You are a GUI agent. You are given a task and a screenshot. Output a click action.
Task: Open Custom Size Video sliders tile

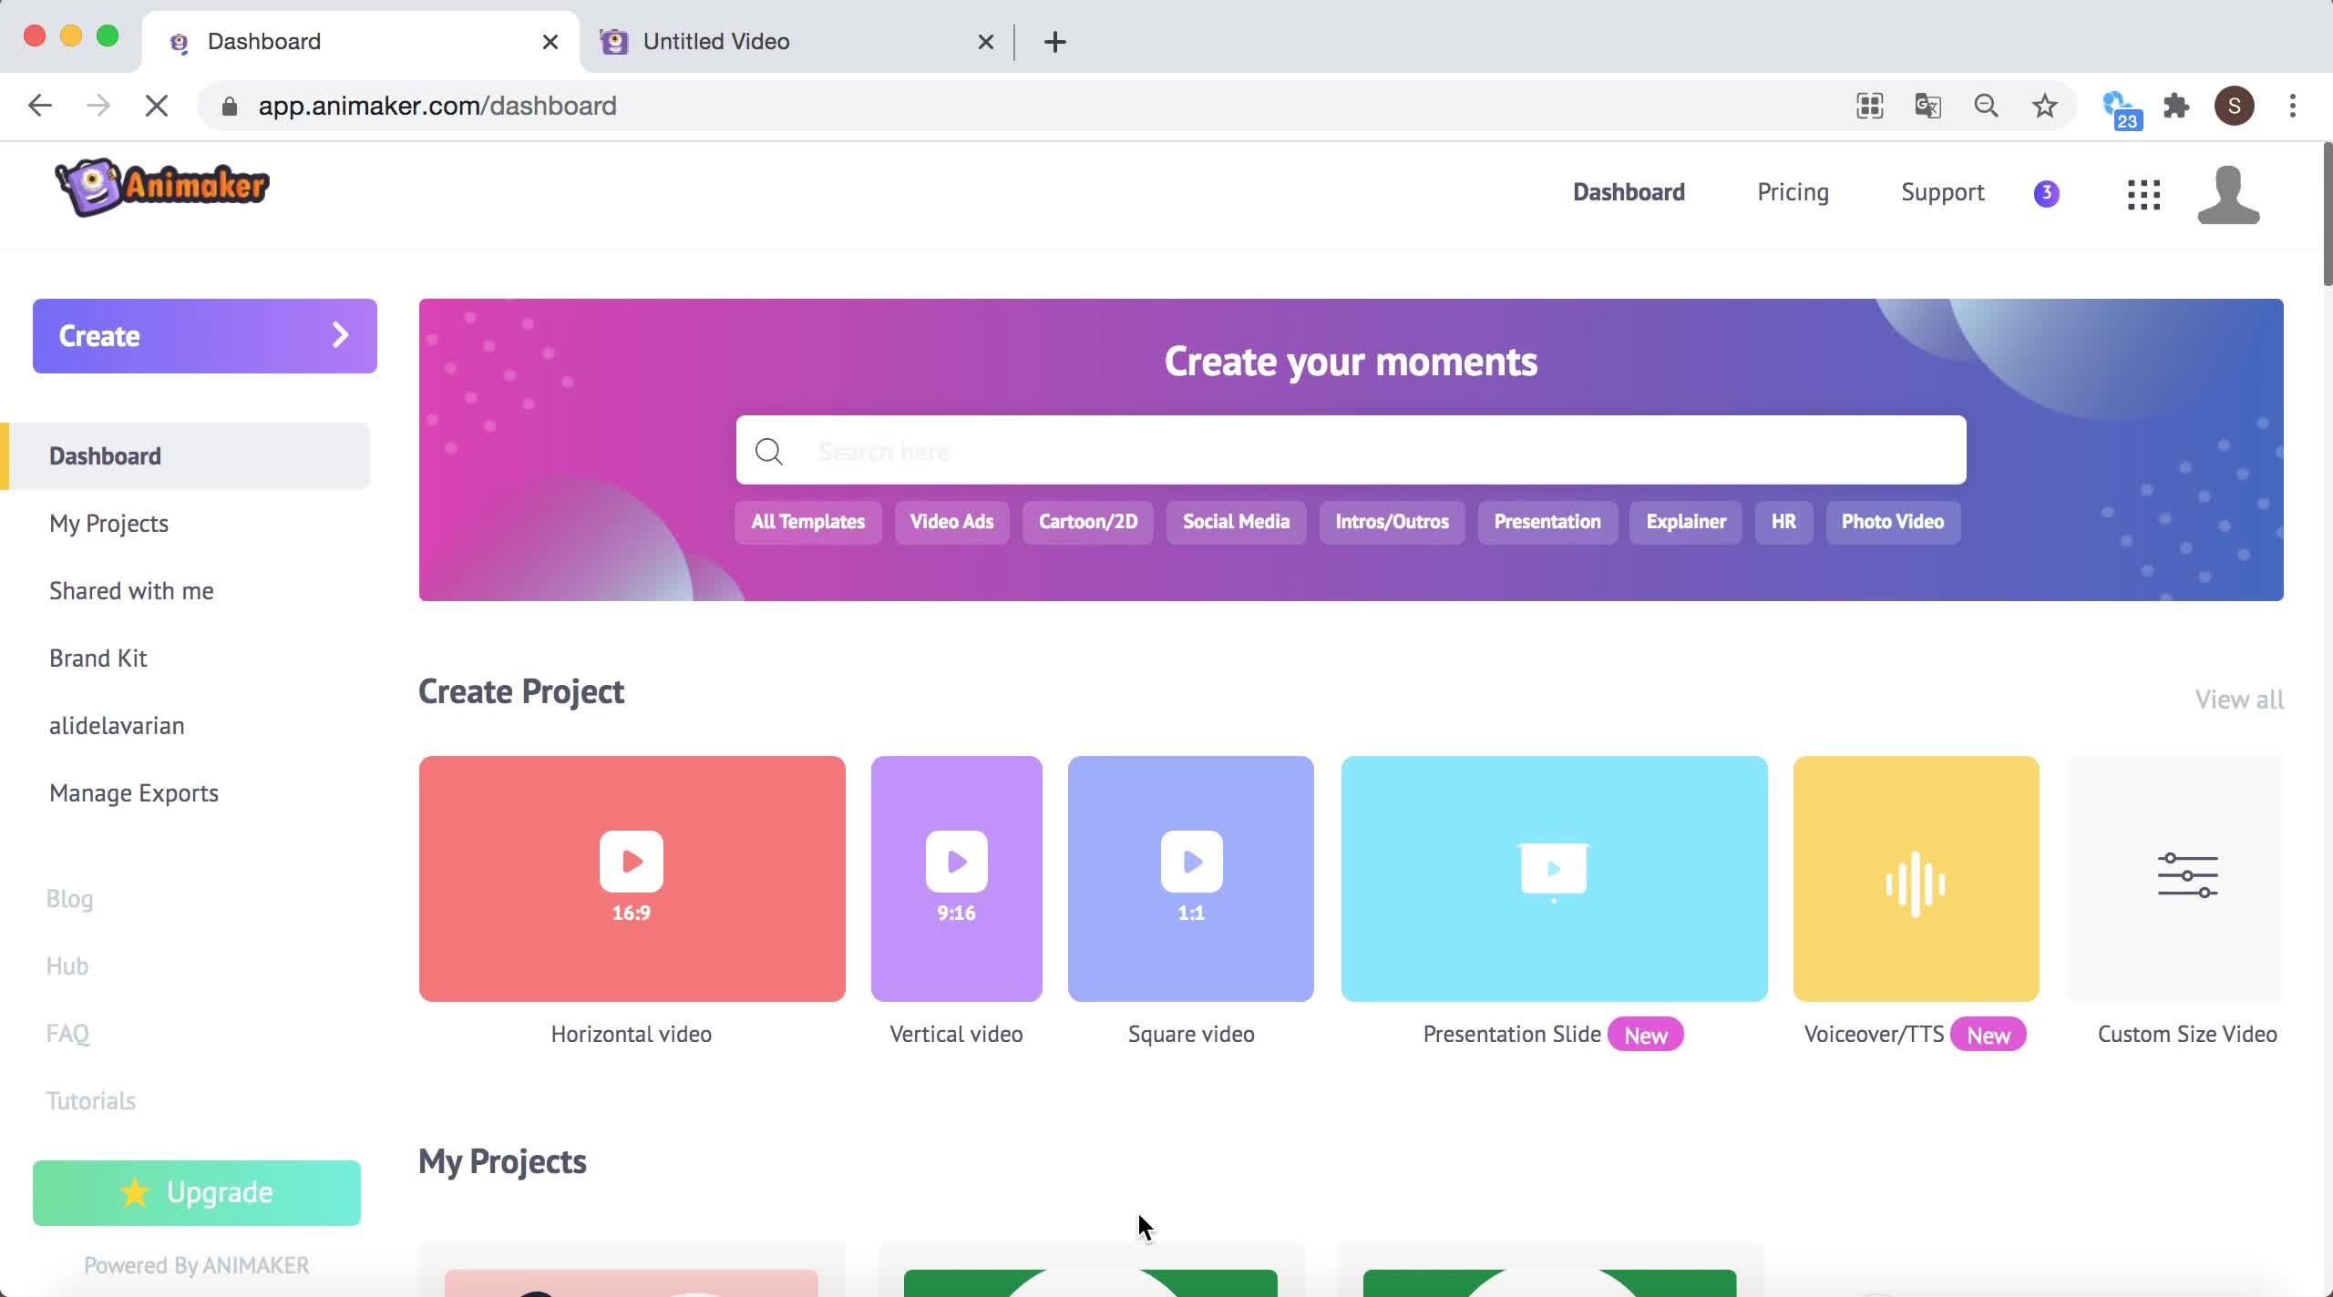point(2186,878)
